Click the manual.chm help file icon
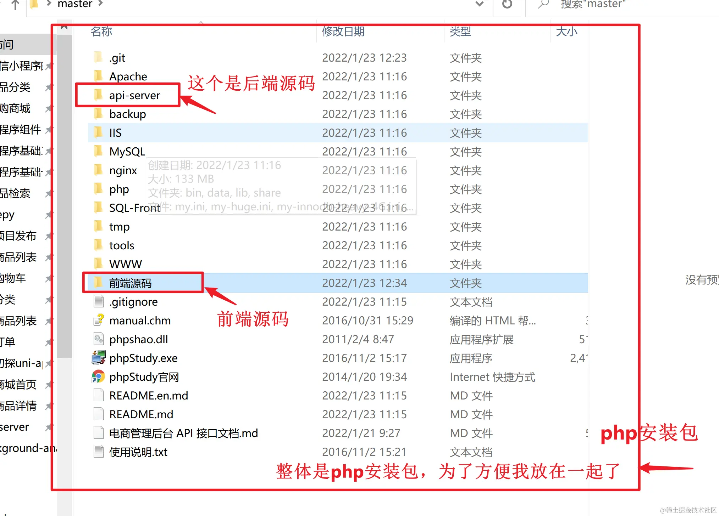 pos(98,320)
